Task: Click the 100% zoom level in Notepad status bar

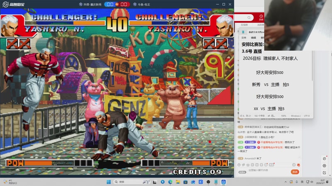Action: point(283,116)
